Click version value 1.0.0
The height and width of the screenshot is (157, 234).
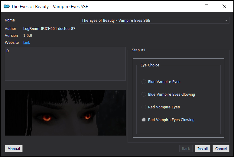[x=28, y=36]
